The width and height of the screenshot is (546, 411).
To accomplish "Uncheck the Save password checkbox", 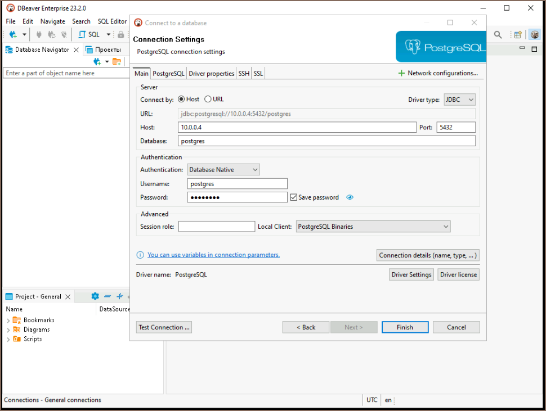I will click(293, 197).
